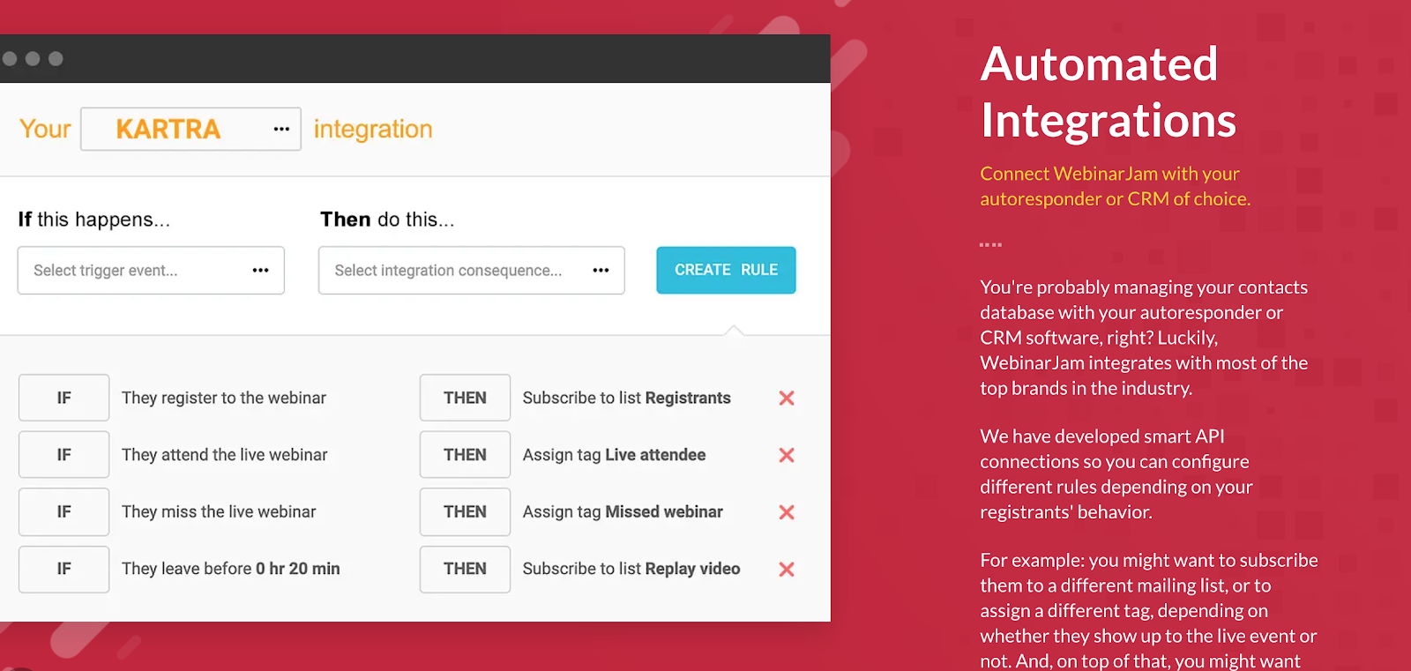Delete the Assign tag Missed webinar rule
The height and width of the screenshot is (671, 1411).
coord(787,512)
